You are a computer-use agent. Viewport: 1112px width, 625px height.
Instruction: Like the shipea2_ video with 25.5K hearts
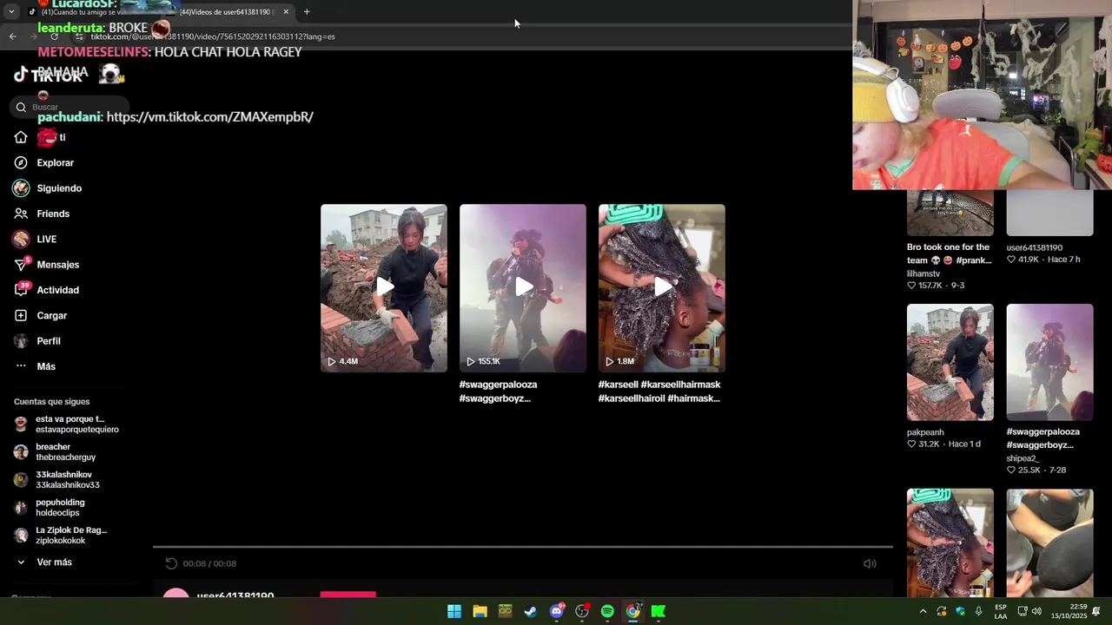click(x=1011, y=470)
